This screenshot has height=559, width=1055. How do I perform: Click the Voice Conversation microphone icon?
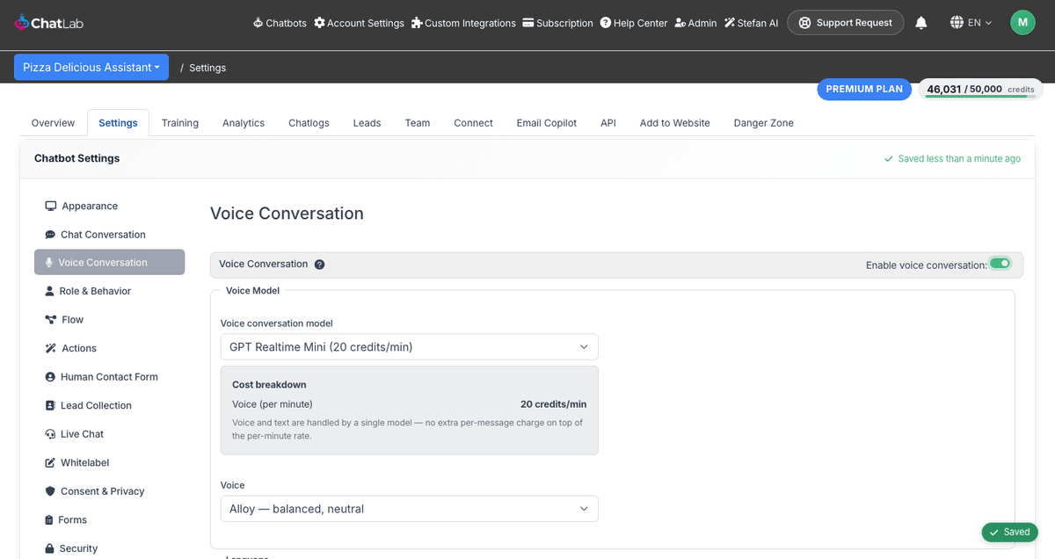tap(49, 263)
